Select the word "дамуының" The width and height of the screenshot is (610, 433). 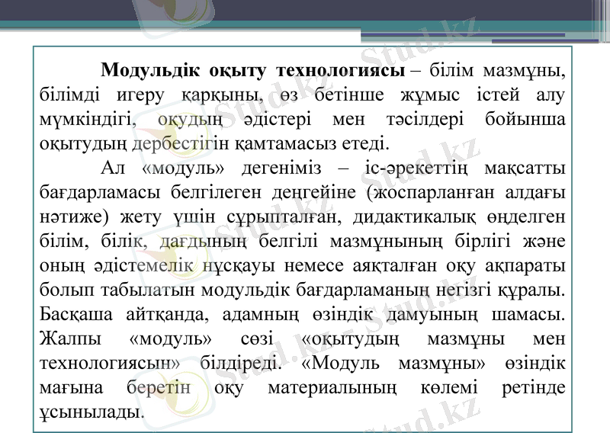coord(432,314)
